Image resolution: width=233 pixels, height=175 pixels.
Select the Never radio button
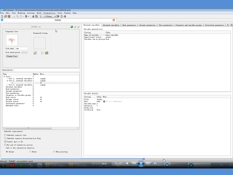click(31, 152)
